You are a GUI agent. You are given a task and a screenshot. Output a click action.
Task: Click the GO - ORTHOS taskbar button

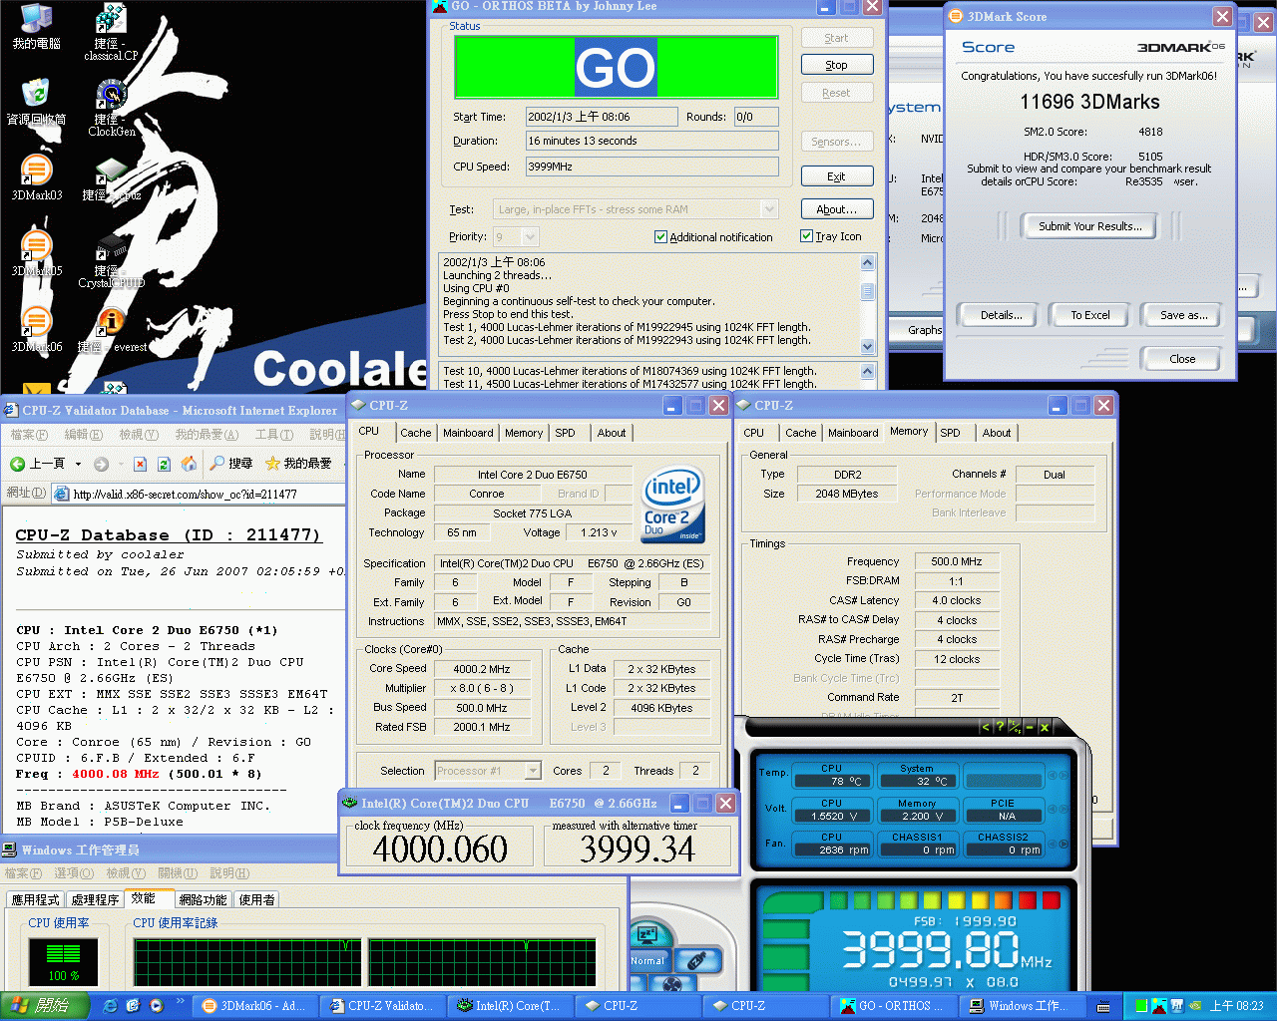click(x=895, y=1006)
